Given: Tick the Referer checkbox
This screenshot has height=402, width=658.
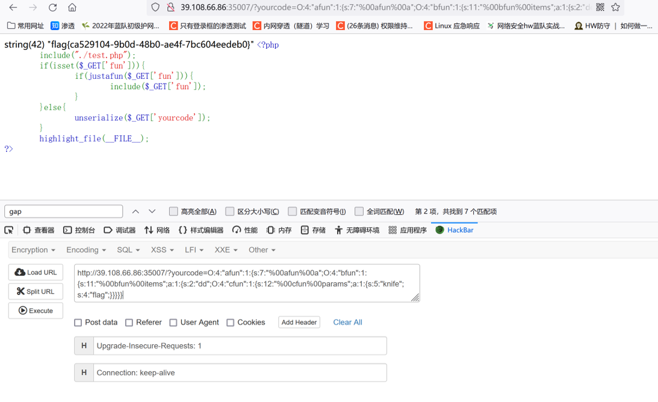Looking at the screenshot, I should (x=129, y=323).
